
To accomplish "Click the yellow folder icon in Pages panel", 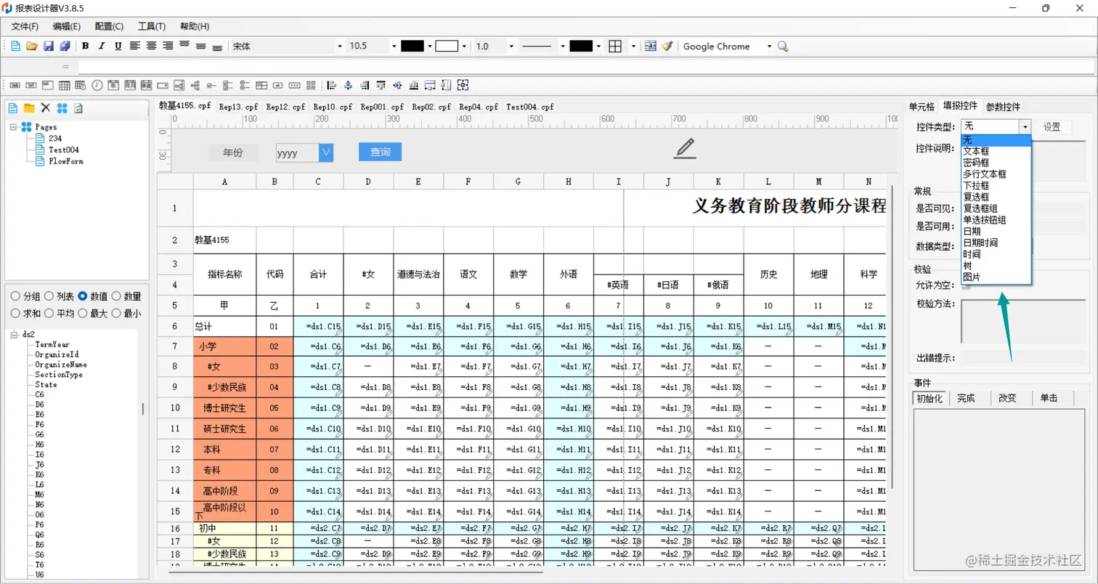I will [29, 108].
